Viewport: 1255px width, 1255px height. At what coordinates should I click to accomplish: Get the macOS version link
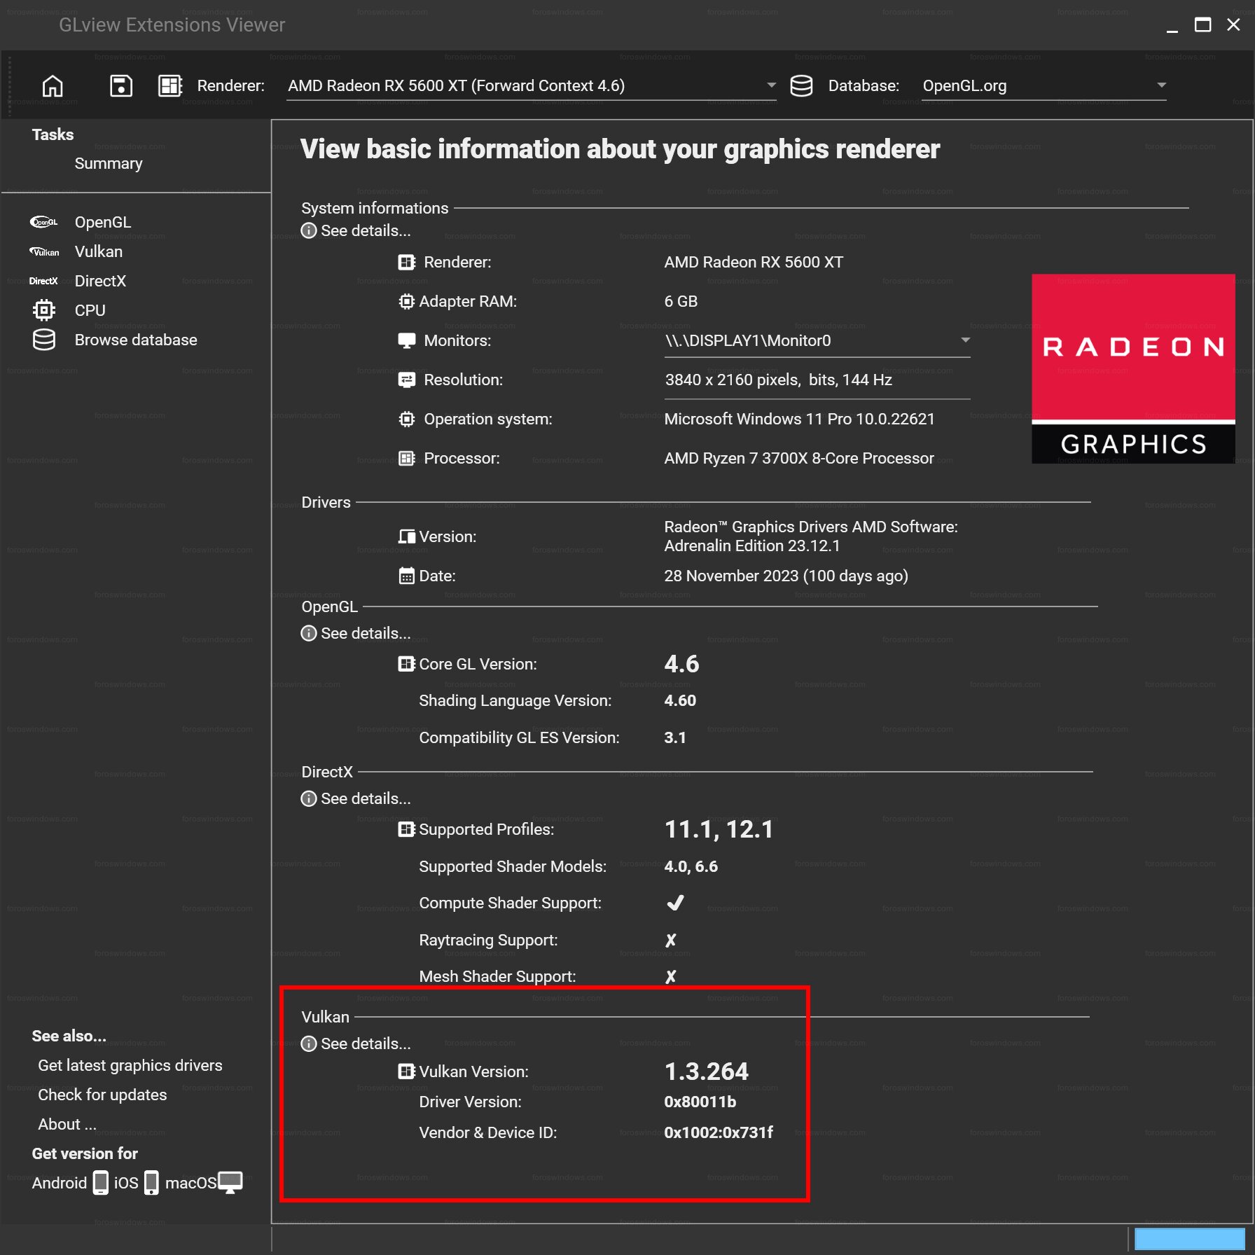coord(190,1184)
